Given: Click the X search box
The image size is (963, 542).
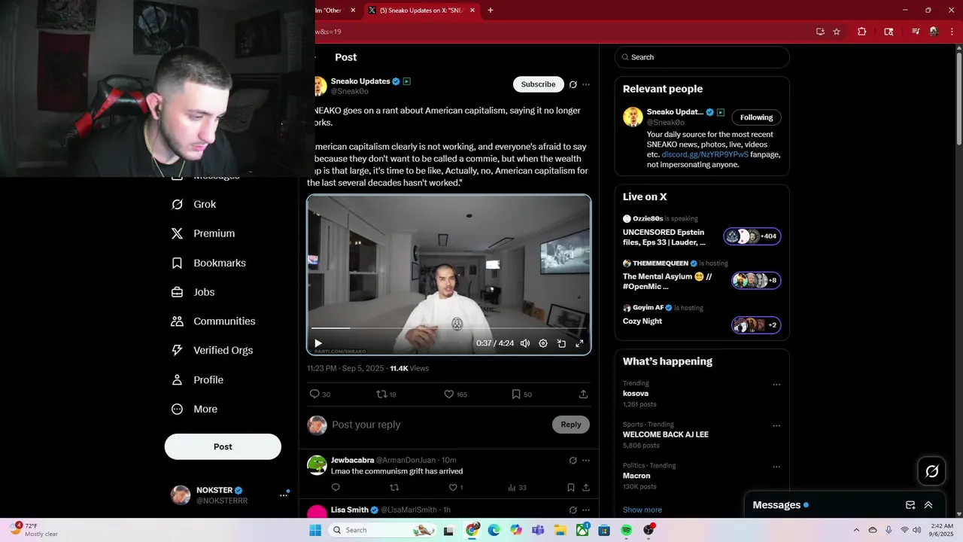Looking at the screenshot, I should pos(702,57).
